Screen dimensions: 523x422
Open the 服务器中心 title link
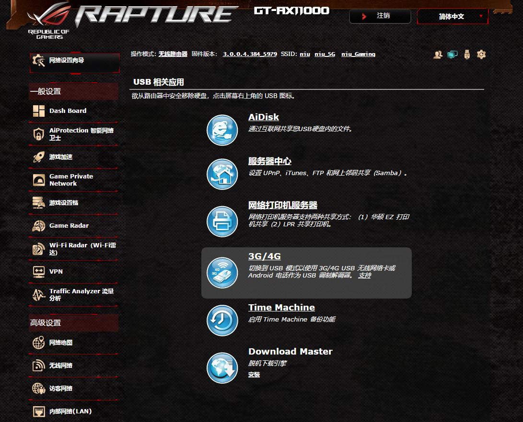(x=270, y=161)
